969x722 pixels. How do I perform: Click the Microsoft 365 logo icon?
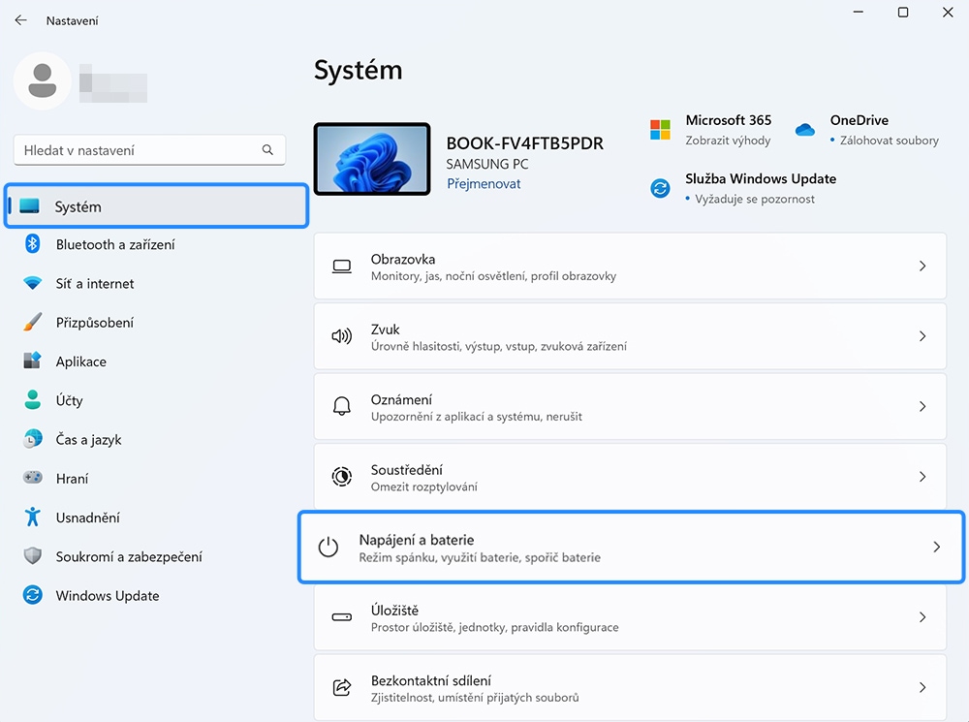[x=660, y=130]
